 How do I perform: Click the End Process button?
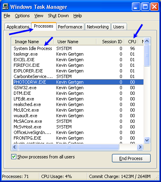[131, 158]
